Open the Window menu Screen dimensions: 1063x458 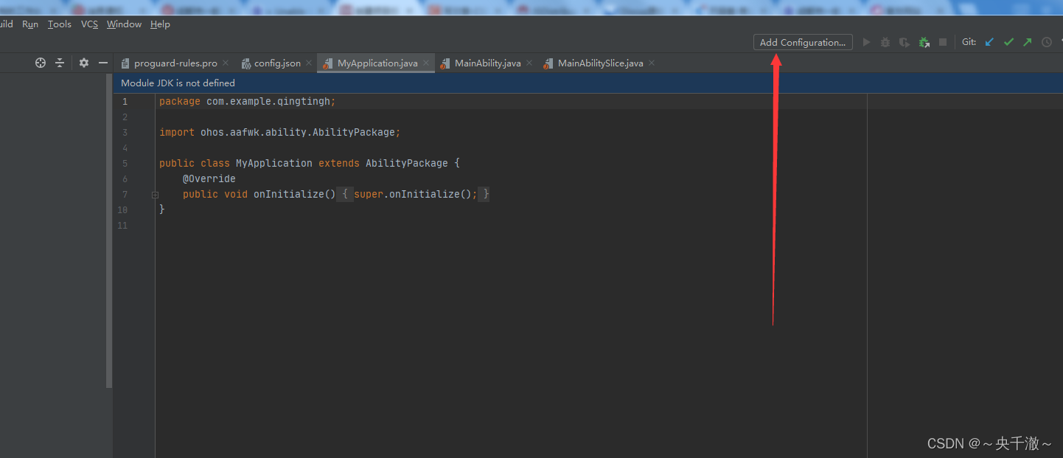click(124, 24)
